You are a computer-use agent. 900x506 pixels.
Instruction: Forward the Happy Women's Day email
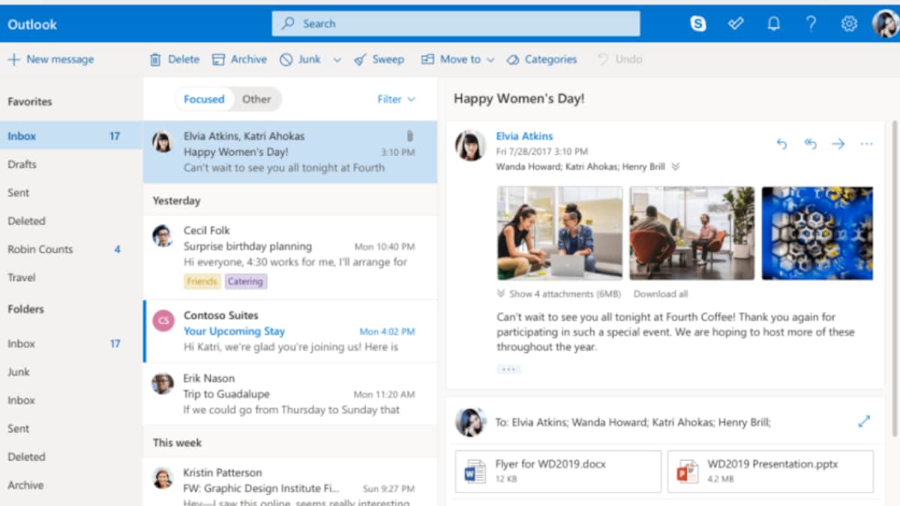[x=838, y=143]
